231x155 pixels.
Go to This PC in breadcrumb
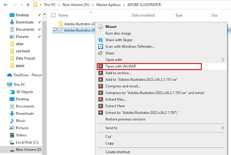click(x=50, y=5)
